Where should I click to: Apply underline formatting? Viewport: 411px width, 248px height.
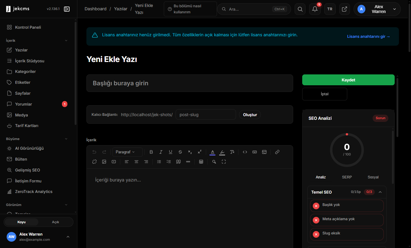171,152
